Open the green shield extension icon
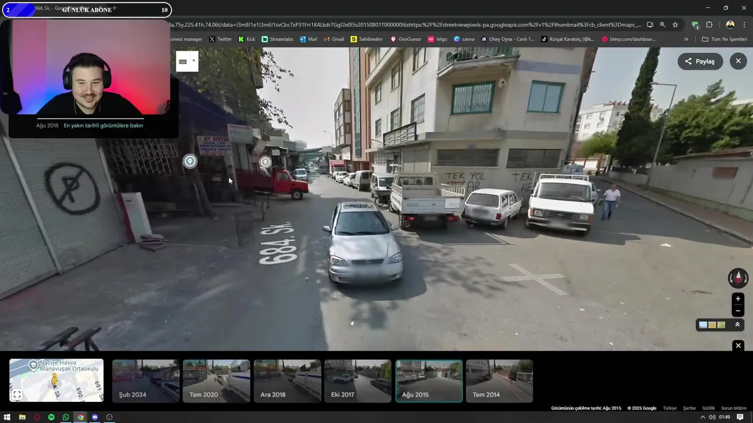Screen dimensions: 753x423 [x=695, y=25]
